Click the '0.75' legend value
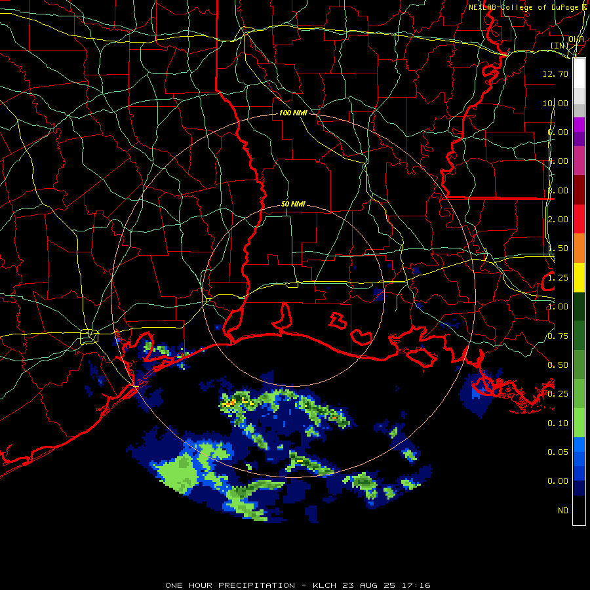The width and height of the screenshot is (590, 590). tap(558, 336)
